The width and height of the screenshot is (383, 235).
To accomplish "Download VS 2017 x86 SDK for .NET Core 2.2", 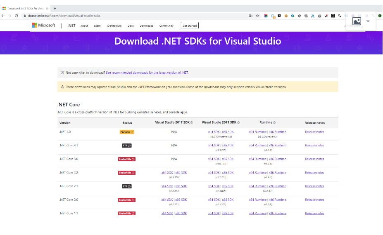I will click(x=181, y=173).
